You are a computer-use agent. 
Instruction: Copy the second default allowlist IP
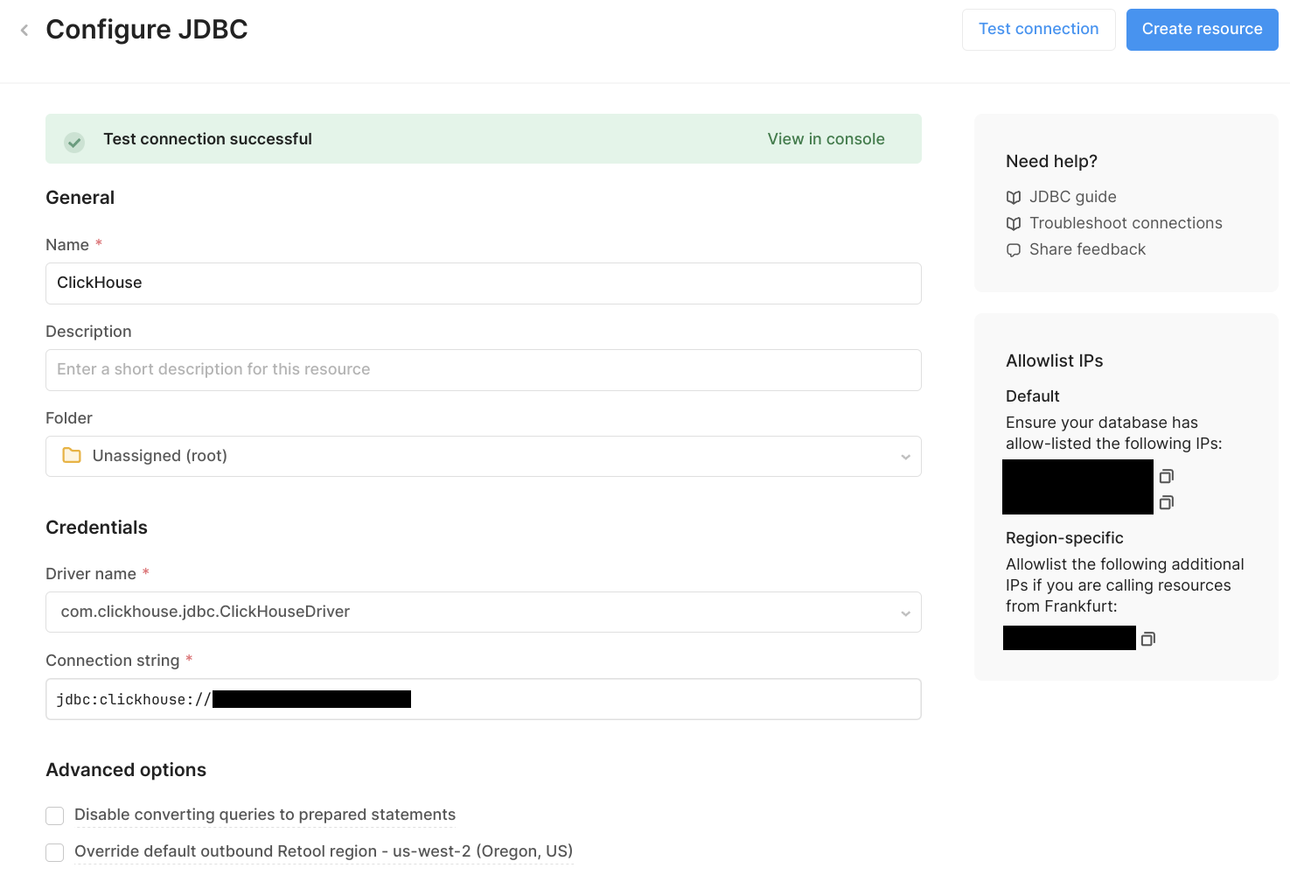point(1166,502)
